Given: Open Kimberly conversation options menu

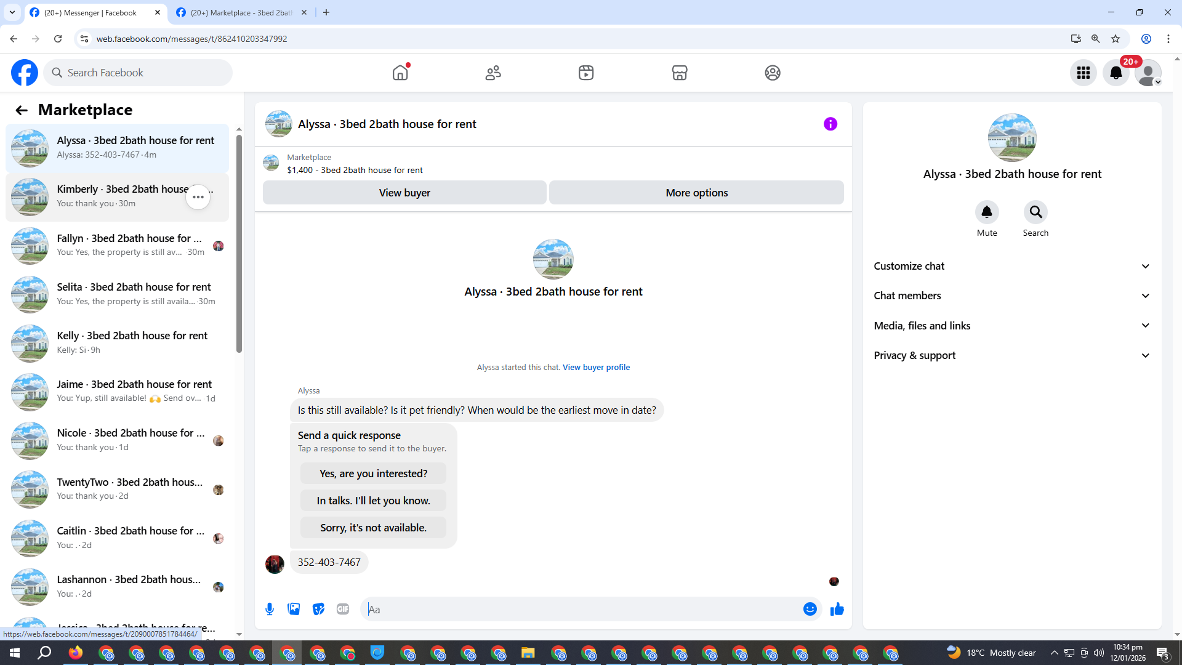Looking at the screenshot, I should [198, 197].
